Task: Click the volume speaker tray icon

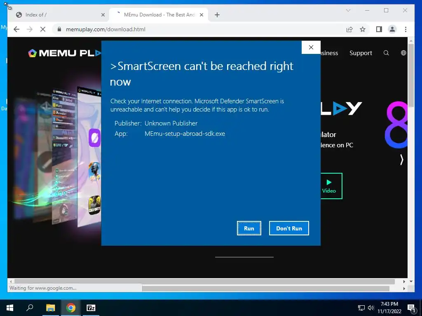Action: (371, 308)
